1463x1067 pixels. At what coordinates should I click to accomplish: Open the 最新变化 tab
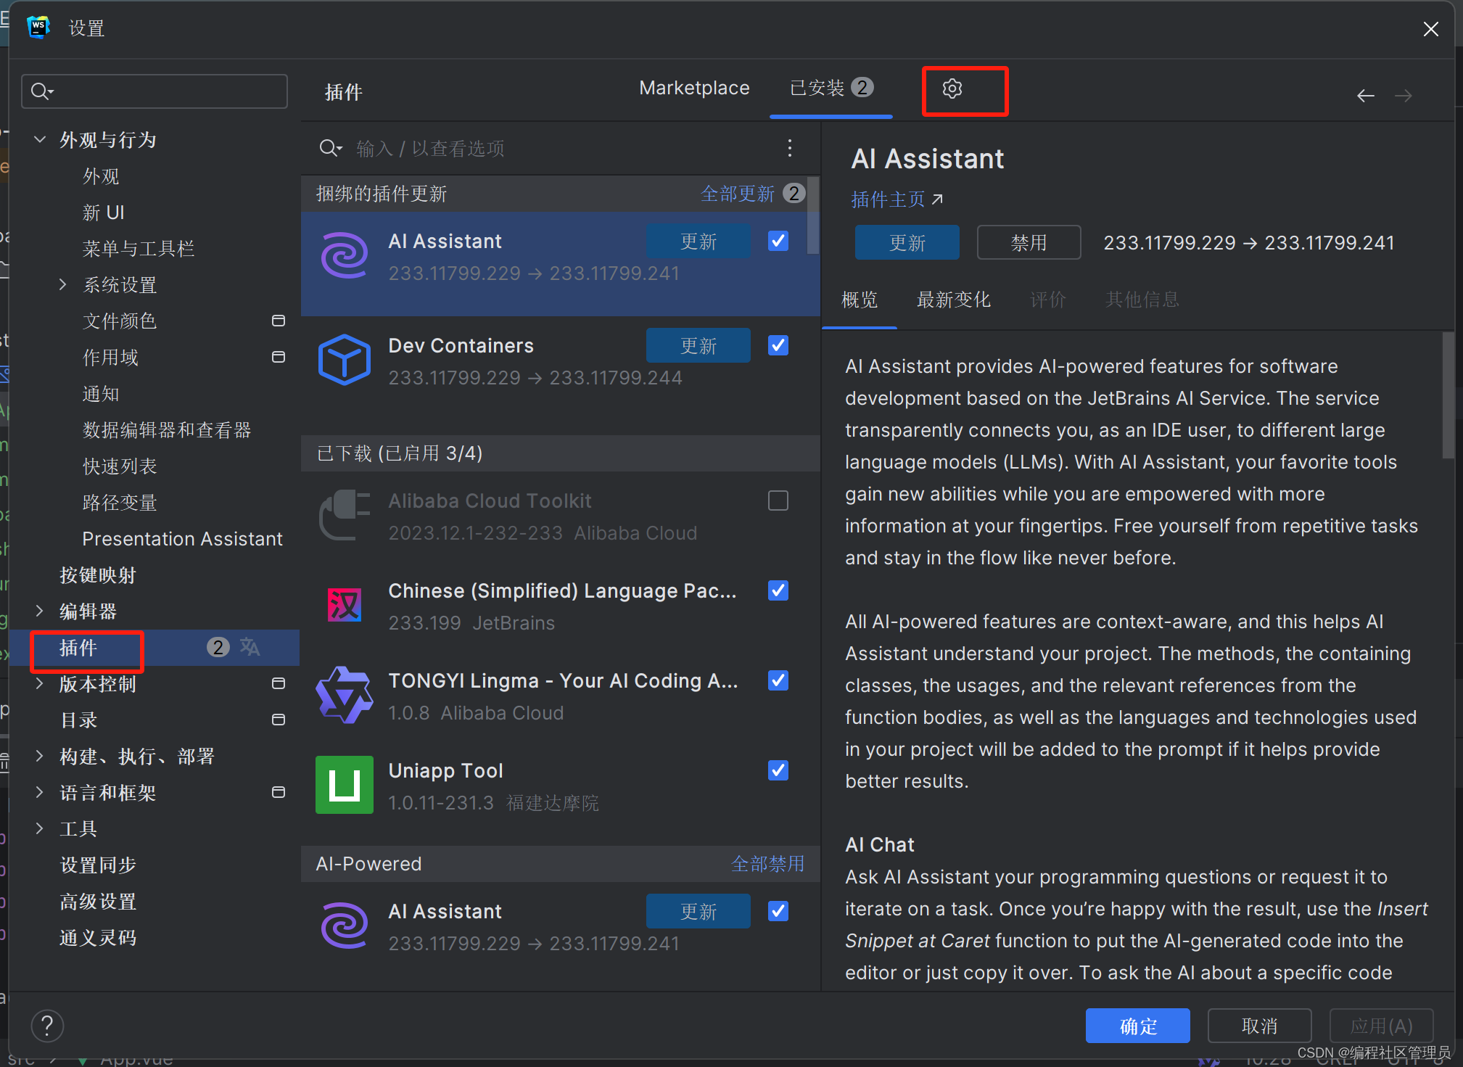click(953, 300)
